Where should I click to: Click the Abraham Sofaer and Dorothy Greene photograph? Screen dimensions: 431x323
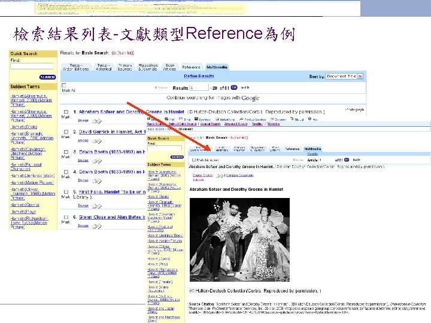click(x=239, y=239)
